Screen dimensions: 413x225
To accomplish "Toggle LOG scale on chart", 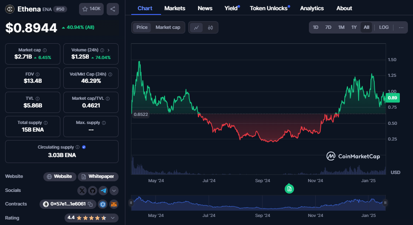I will (384, 27).
